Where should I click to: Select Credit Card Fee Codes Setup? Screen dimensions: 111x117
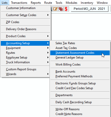point(80,88)
